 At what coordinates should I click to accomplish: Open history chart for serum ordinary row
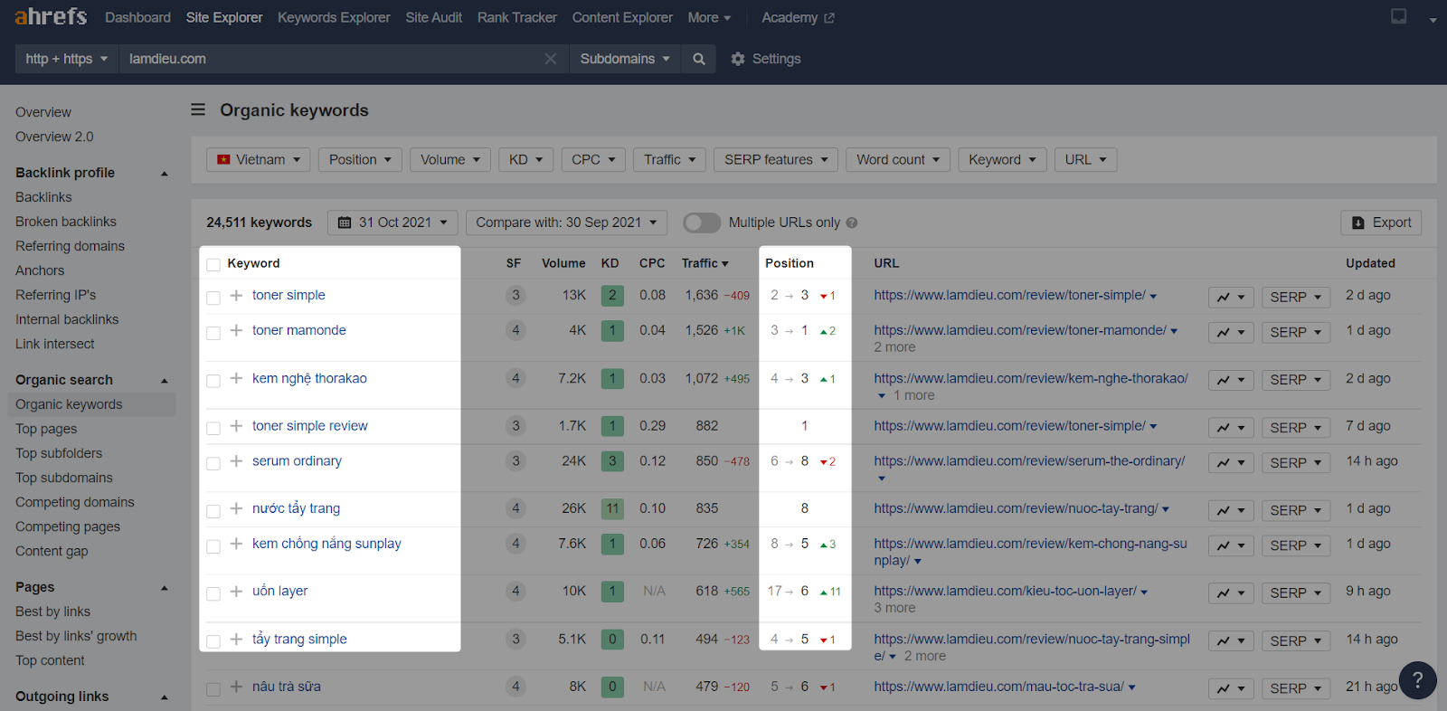(1231, 462)
